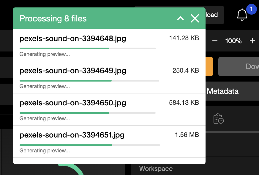Image resolution: width=259 pixels, height=175 pixels.
Task: Click the orange button behind the dialog
Action: click(x=209, y=67)
